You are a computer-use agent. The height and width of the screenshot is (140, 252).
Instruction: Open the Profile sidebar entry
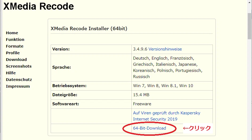(13, 53)
